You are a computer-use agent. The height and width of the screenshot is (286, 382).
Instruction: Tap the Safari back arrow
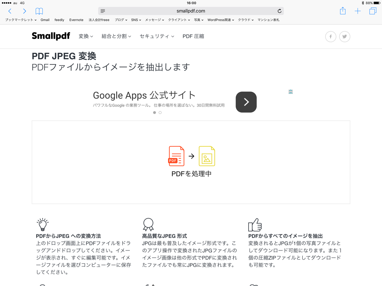10,11
